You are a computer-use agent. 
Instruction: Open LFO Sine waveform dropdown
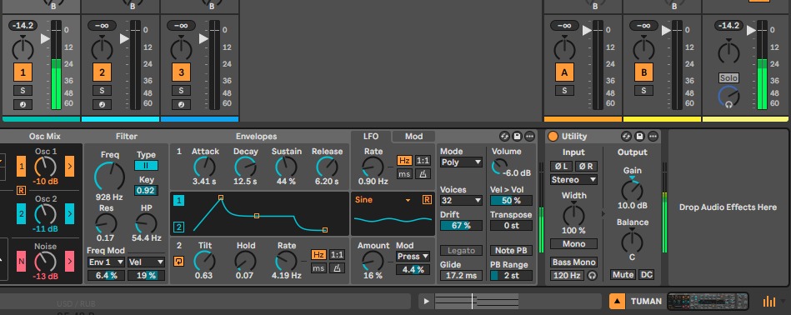tap(383, 200)
